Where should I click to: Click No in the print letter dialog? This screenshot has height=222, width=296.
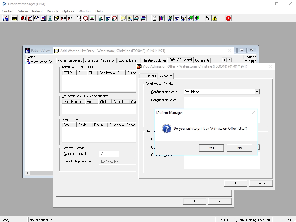(x=240, y=148)
